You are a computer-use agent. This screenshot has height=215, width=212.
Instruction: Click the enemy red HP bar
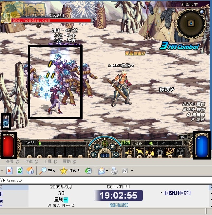(52, 21)
